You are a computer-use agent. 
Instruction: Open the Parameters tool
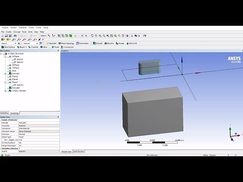tap(83, 43)
